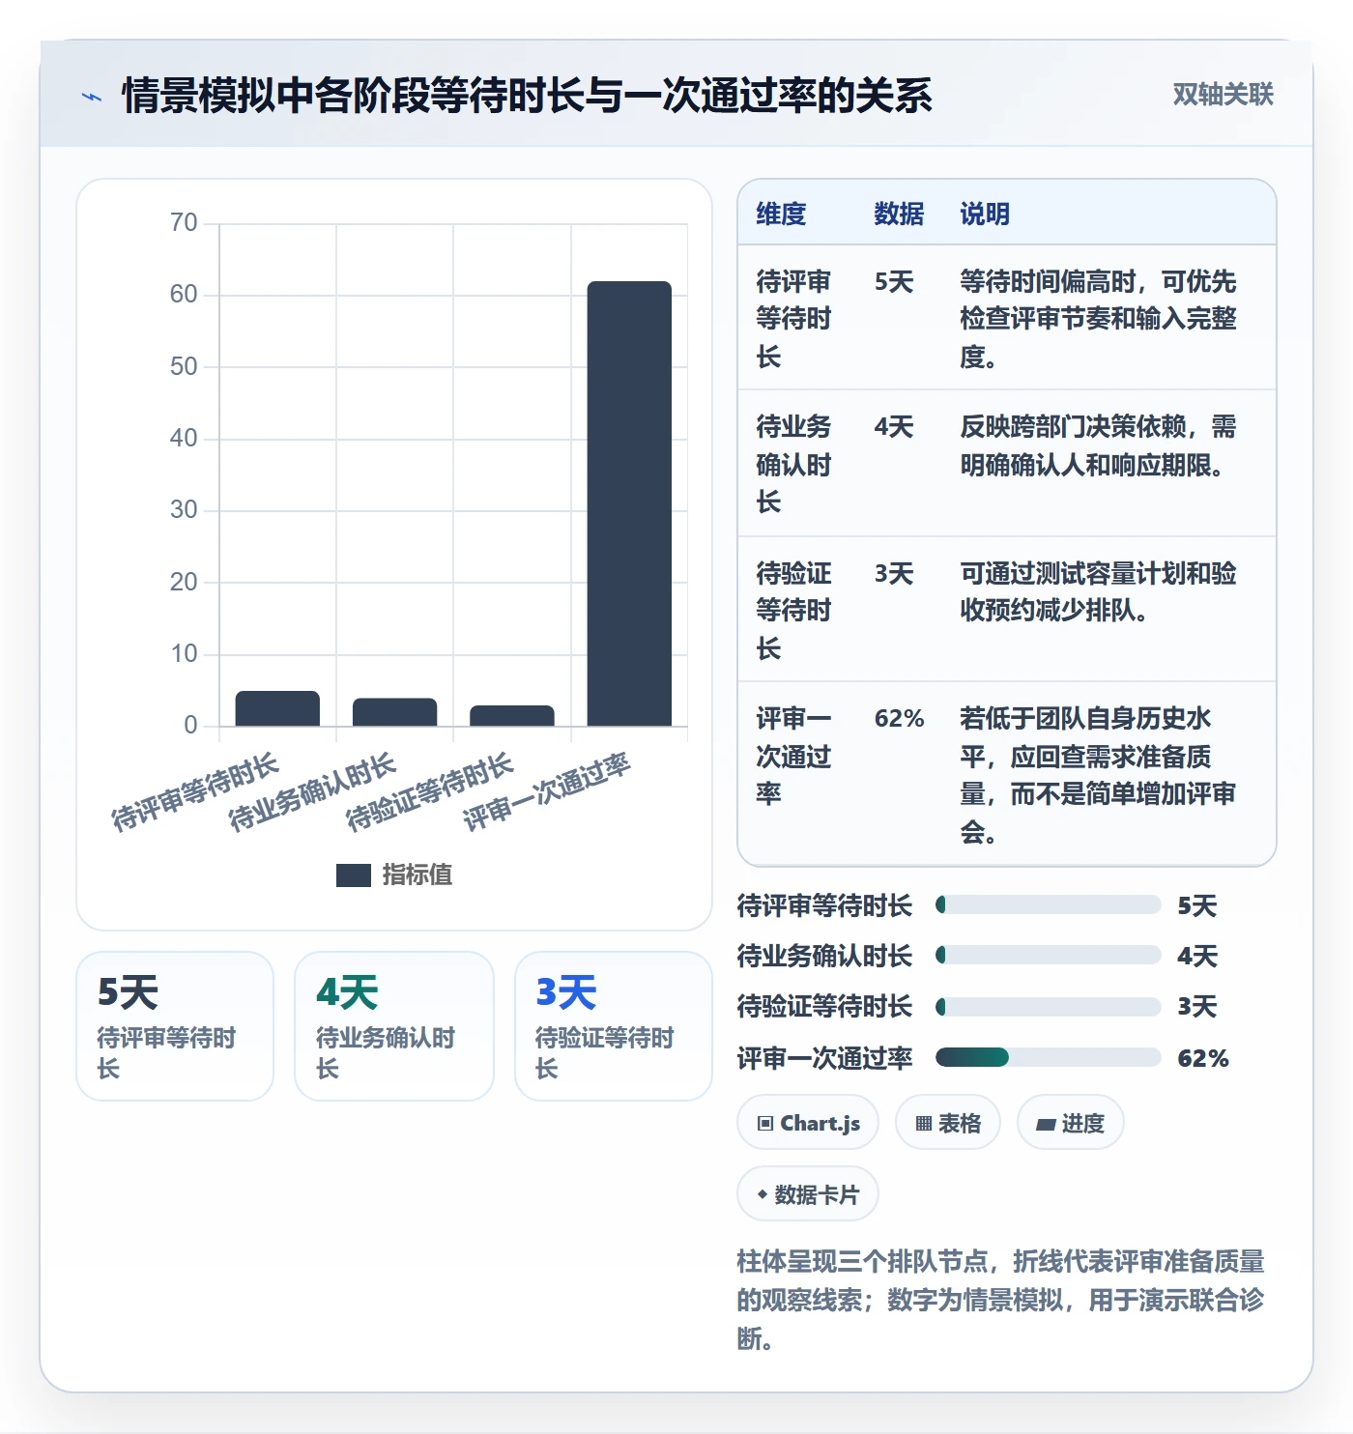
Task: Click the 说明 column header
Action: pyautogui.click(x=985, y=214)
